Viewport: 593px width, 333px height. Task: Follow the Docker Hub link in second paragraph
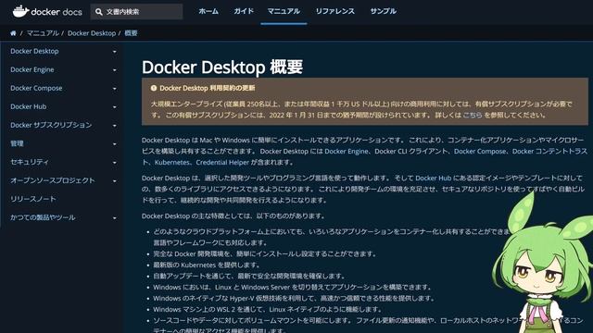tap(434, 178)
